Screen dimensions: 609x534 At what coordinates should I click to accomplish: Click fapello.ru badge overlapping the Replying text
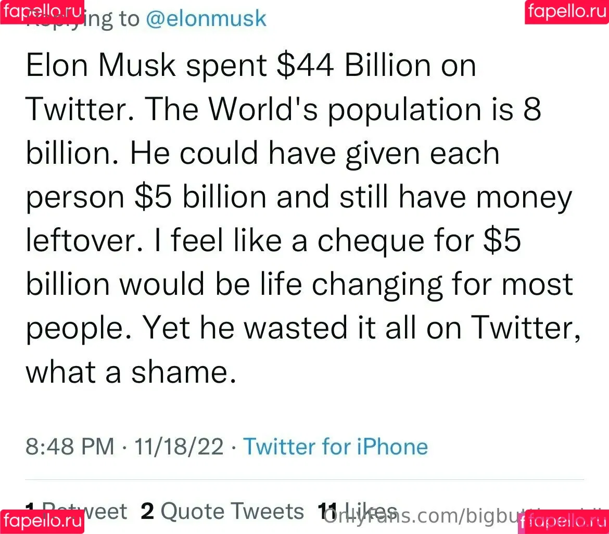[x=42, y=11]
